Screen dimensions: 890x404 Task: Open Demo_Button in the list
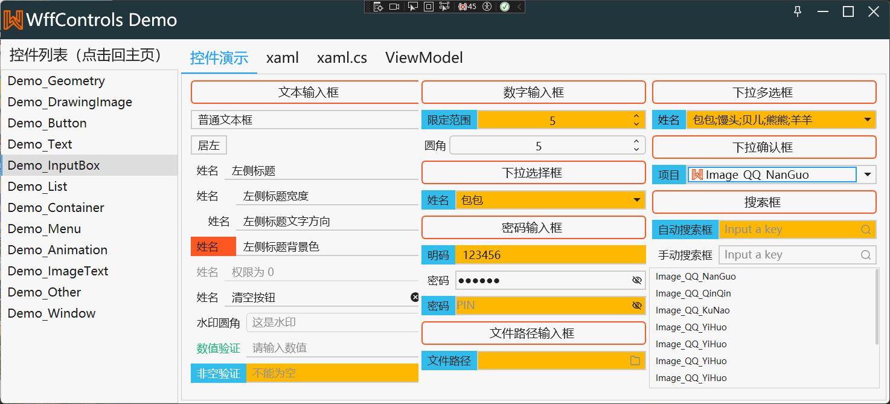click(89, 123)
